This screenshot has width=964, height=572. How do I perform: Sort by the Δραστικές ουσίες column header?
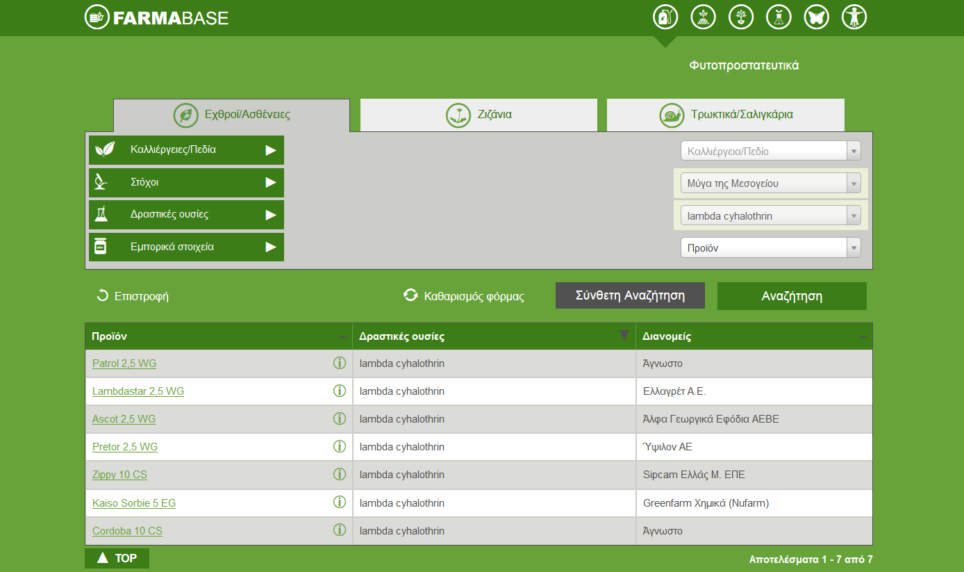[x=495, y=336]
